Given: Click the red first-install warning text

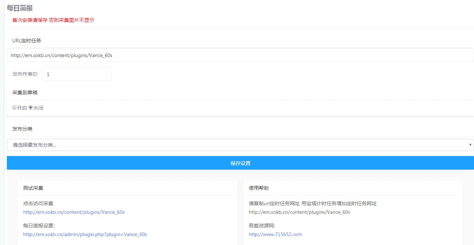Looking at the screenshot, I should click(x=52, y=20).
